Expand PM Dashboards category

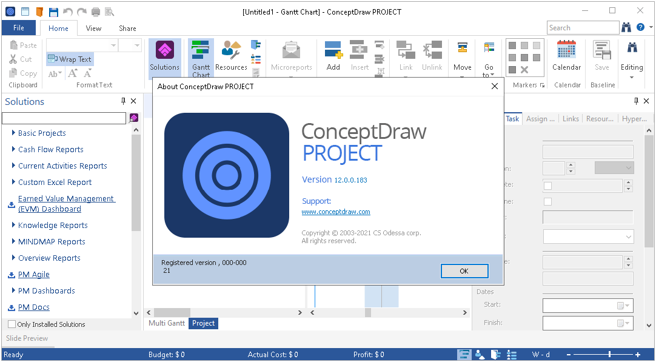point(13,290)
